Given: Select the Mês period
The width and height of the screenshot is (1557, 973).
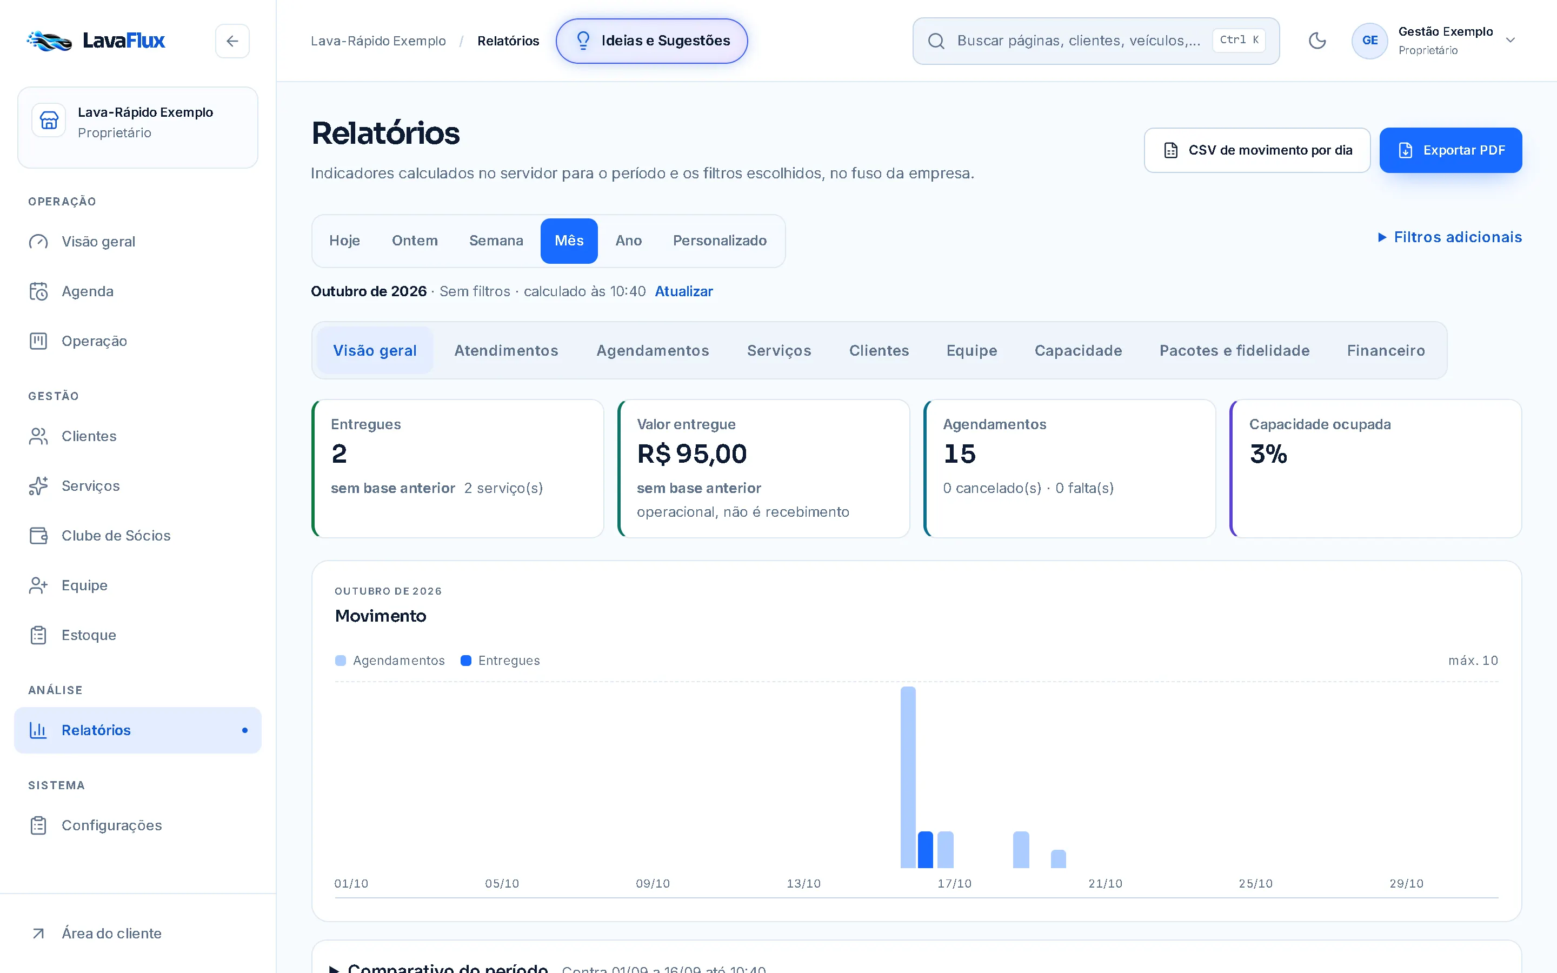Looking at the screenshot, I should coord(569,241).
